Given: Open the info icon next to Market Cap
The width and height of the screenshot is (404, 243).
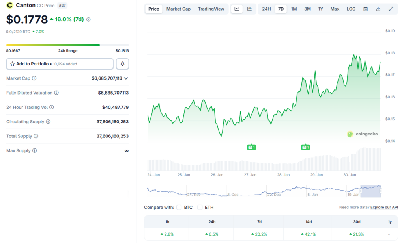Looking at the screenshot, I should [34, 78].
